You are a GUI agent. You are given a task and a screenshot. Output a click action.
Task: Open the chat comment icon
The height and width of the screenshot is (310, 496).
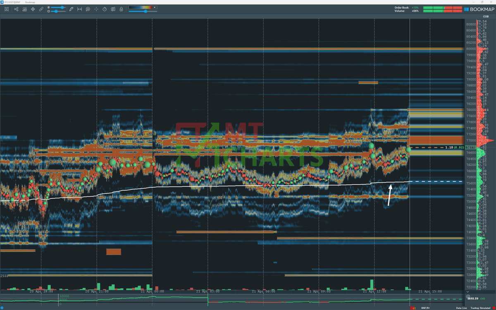point(88,9)
